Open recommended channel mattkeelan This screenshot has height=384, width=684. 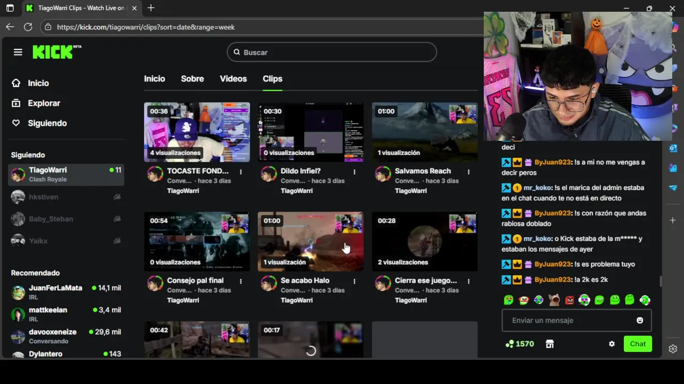click(x=66, y=314)
